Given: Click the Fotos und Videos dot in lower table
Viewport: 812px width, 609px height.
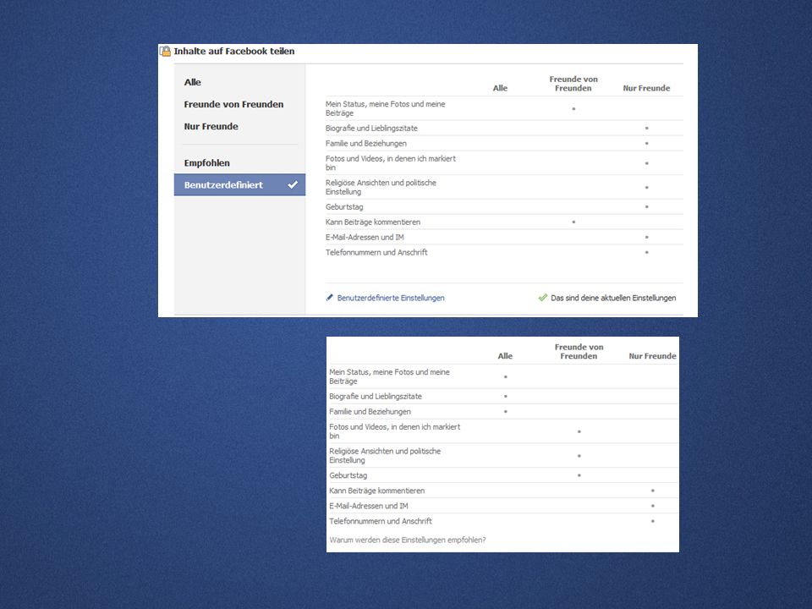Looking at the screenshot, I should [579, 431].
